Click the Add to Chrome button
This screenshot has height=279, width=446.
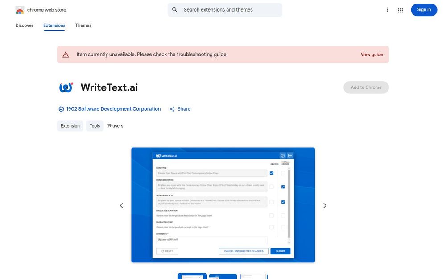click(366, 87)
